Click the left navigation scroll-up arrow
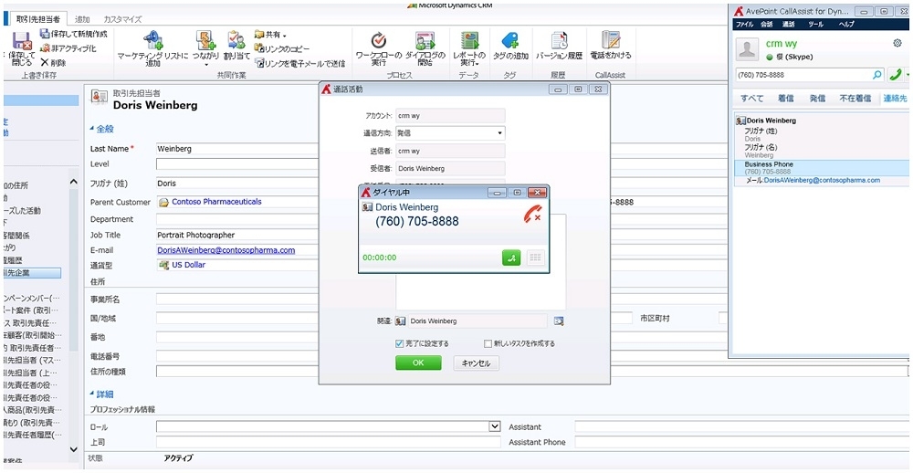The image size is (913, 473). (x=73, y=182)
